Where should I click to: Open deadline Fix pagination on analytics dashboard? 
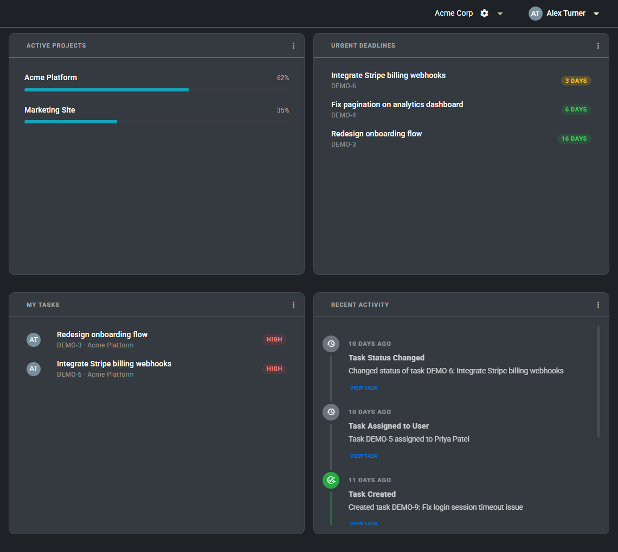coord(397,104)
